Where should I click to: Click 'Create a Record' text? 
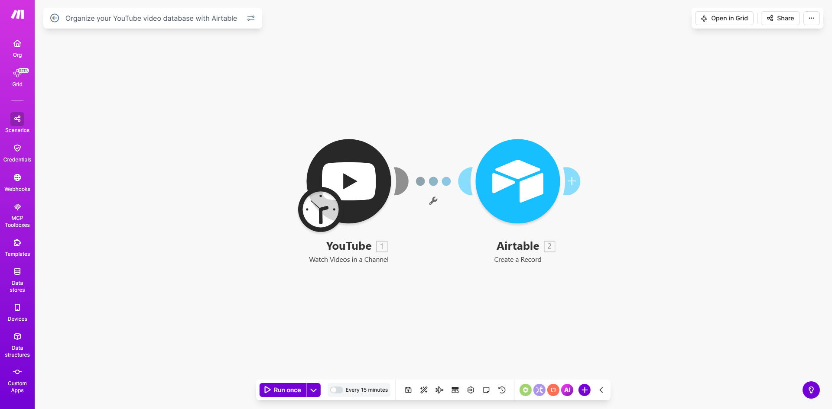coord(518,260)
